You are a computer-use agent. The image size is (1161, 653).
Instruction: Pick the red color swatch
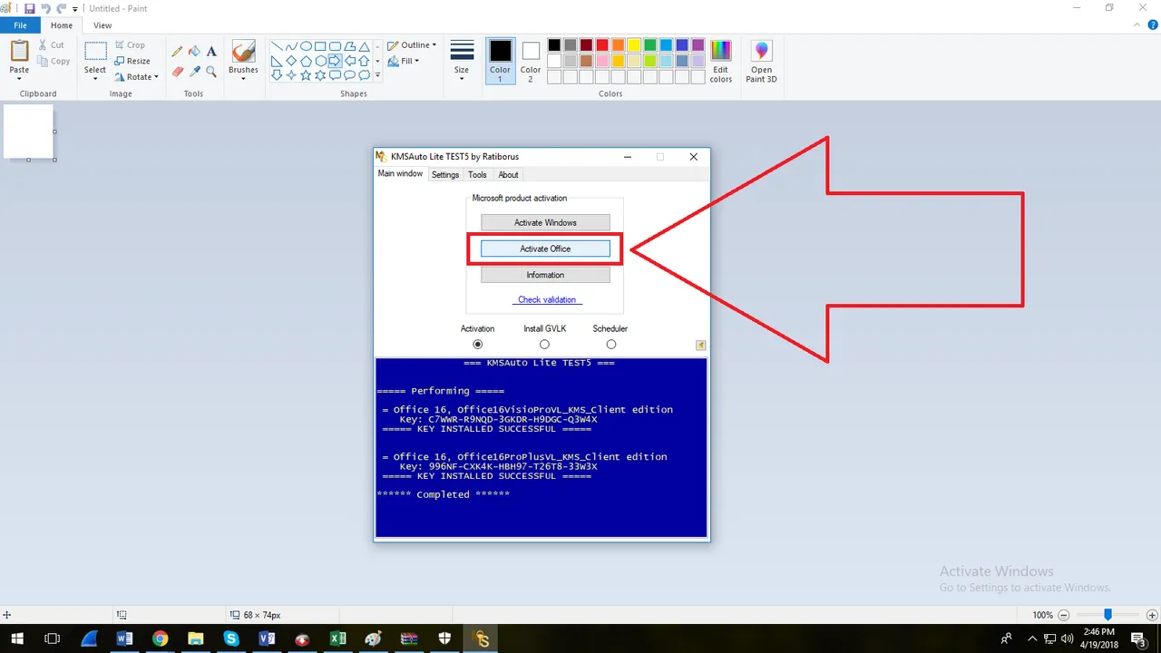(601, 45)
